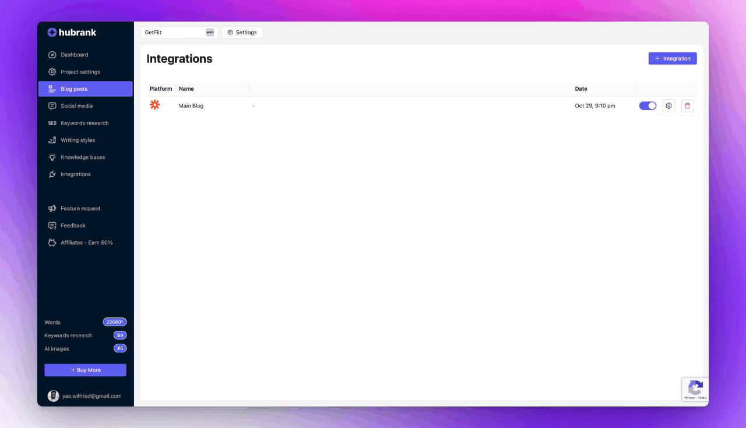Delete the Main Blog integration via trash icon
746x428 pixels.
click(687, 106)
